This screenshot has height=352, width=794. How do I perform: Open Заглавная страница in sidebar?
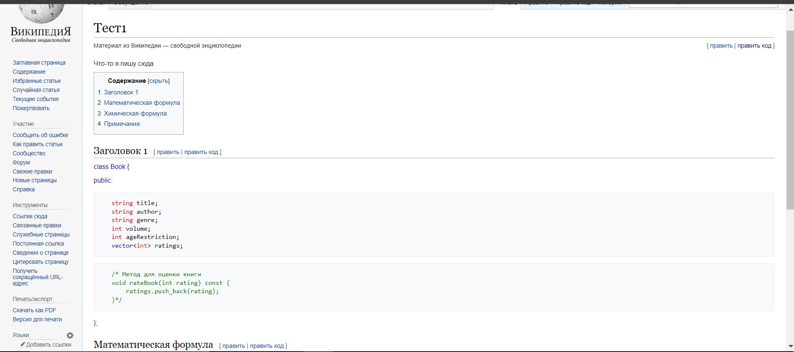point(39,63)
